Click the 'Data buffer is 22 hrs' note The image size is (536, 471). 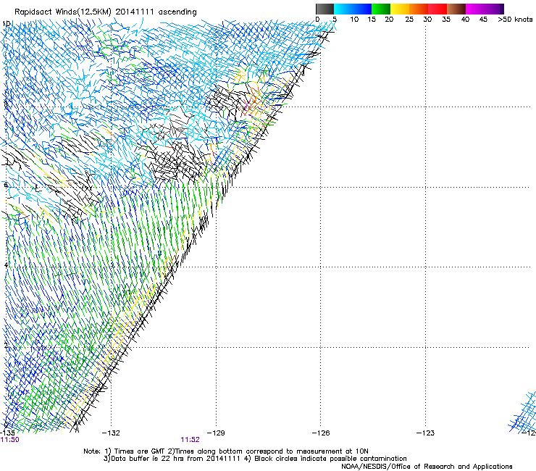click(x=255, y=459)
